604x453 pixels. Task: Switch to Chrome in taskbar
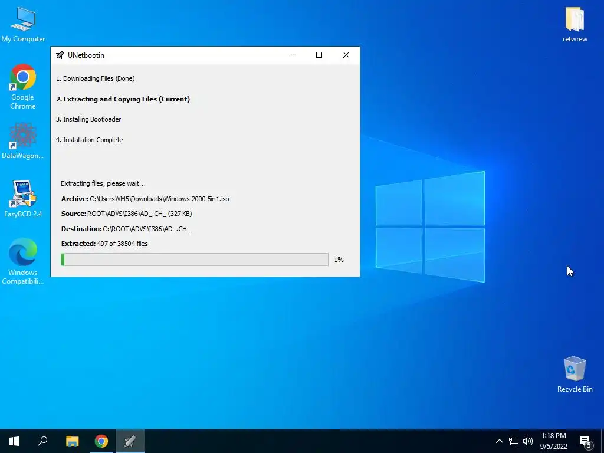tap(101, 441)
